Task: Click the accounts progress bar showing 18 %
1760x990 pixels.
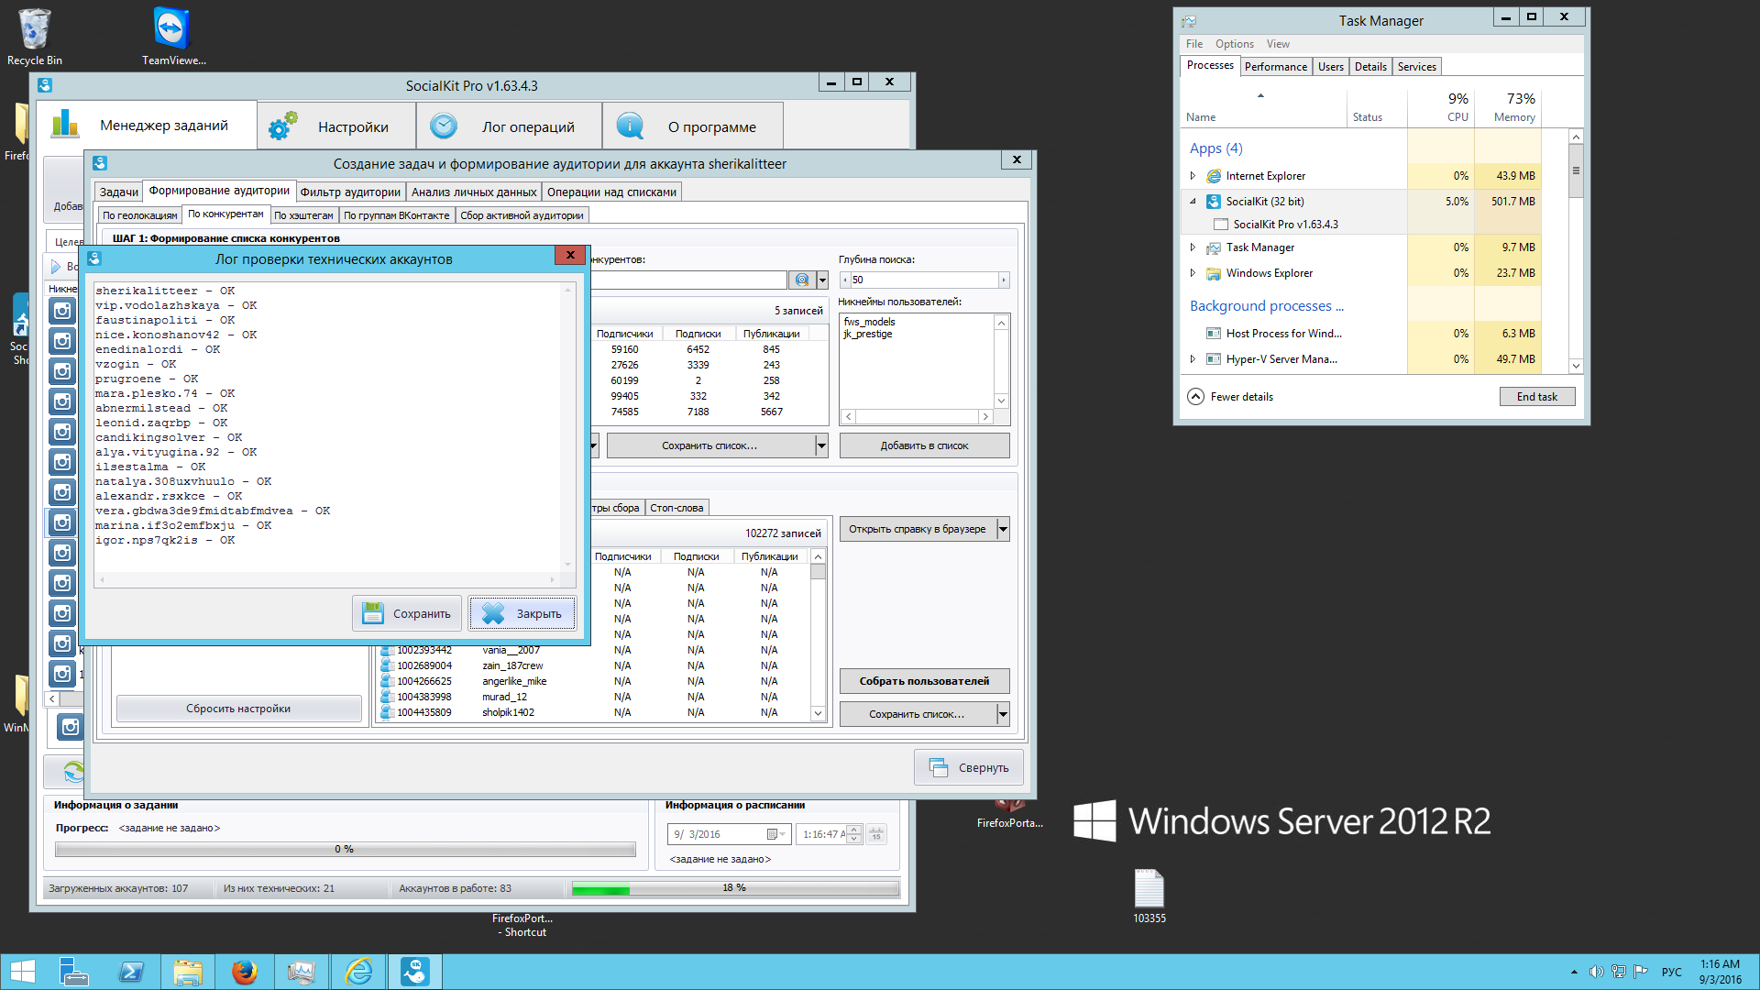Action: pos(735,888)
